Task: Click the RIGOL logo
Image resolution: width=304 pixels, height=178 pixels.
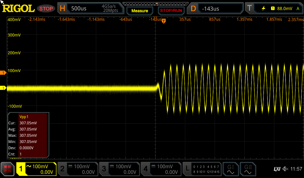Action: point(18,9)
